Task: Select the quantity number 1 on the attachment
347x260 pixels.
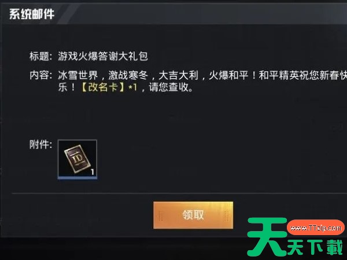Action: (93, 172)
